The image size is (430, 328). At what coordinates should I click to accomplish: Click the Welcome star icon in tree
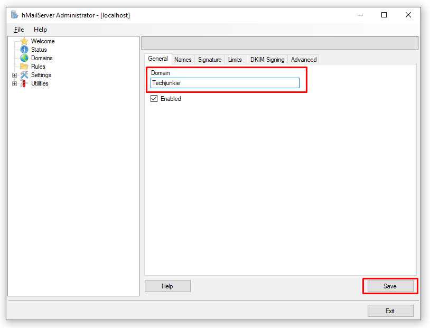point(24,41)
